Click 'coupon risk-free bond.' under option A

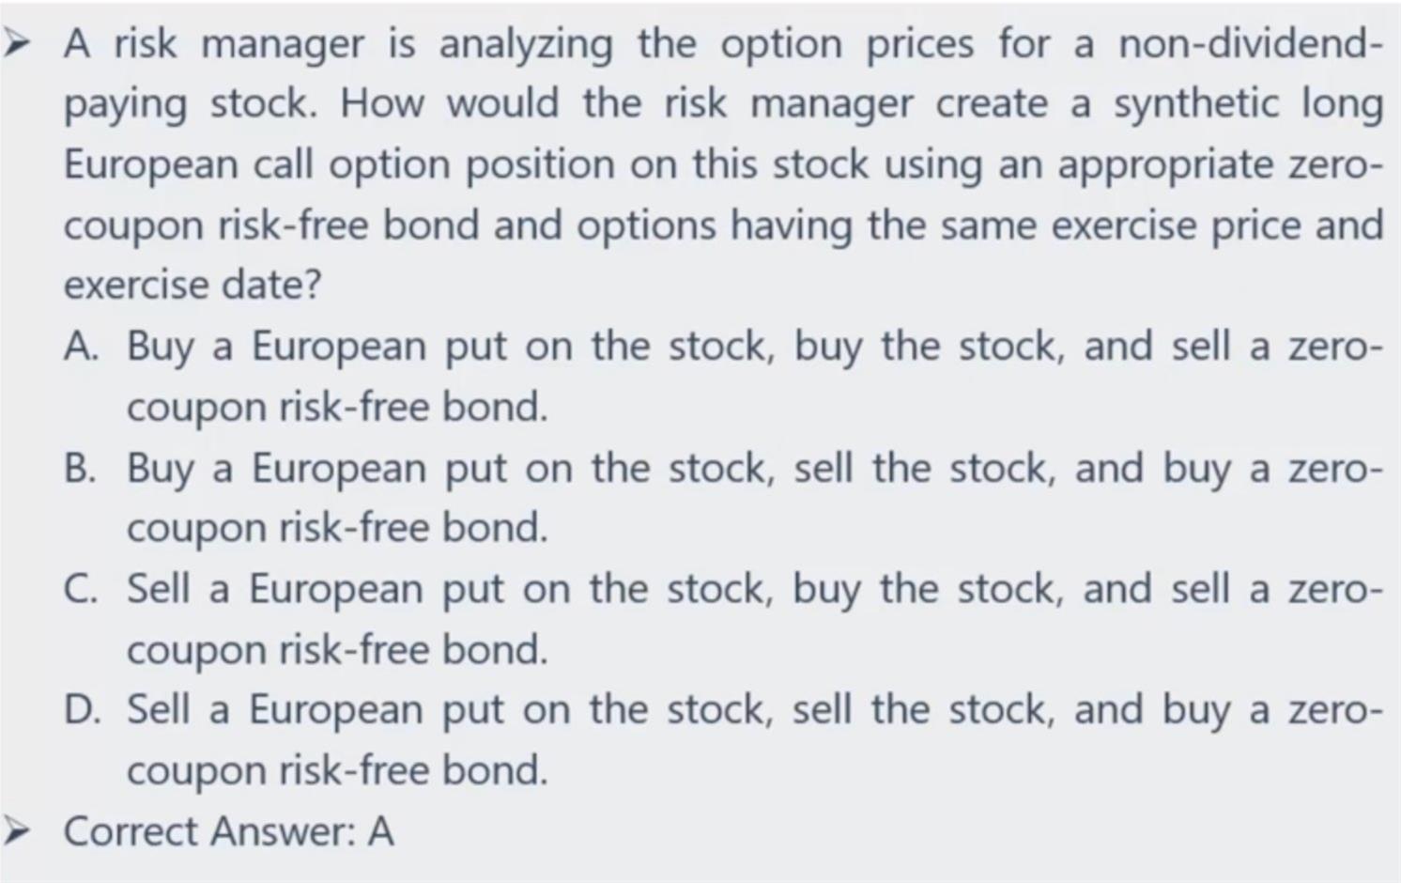coord(337,408)
